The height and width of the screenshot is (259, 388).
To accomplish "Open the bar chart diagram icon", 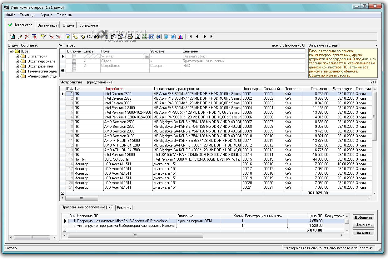I will tap(181, 37).
